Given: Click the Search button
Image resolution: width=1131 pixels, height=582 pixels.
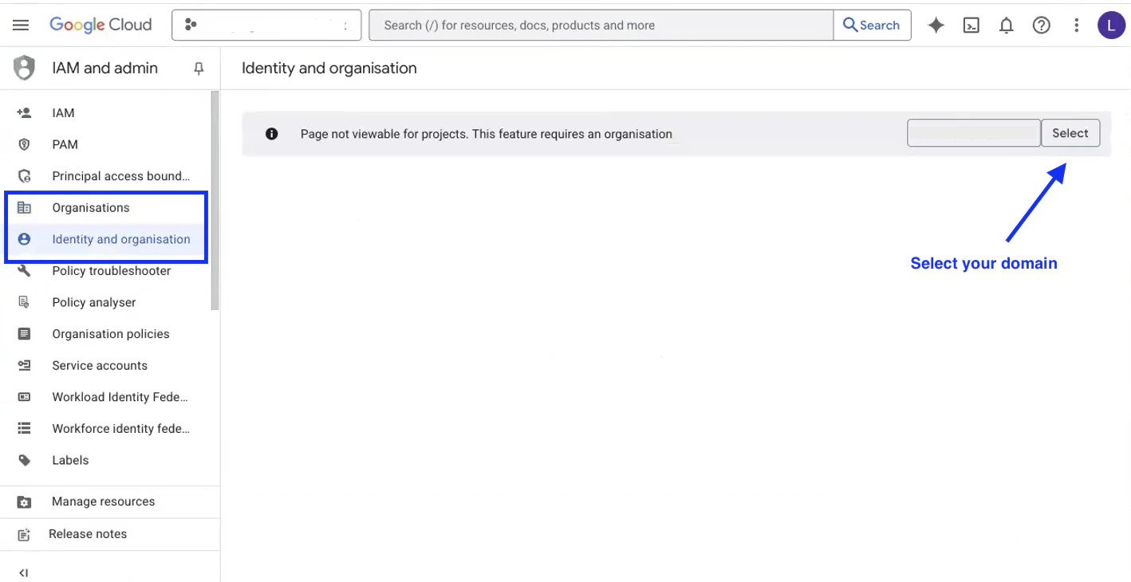Looking at the screenshot, I should click(x=872, y=26).
